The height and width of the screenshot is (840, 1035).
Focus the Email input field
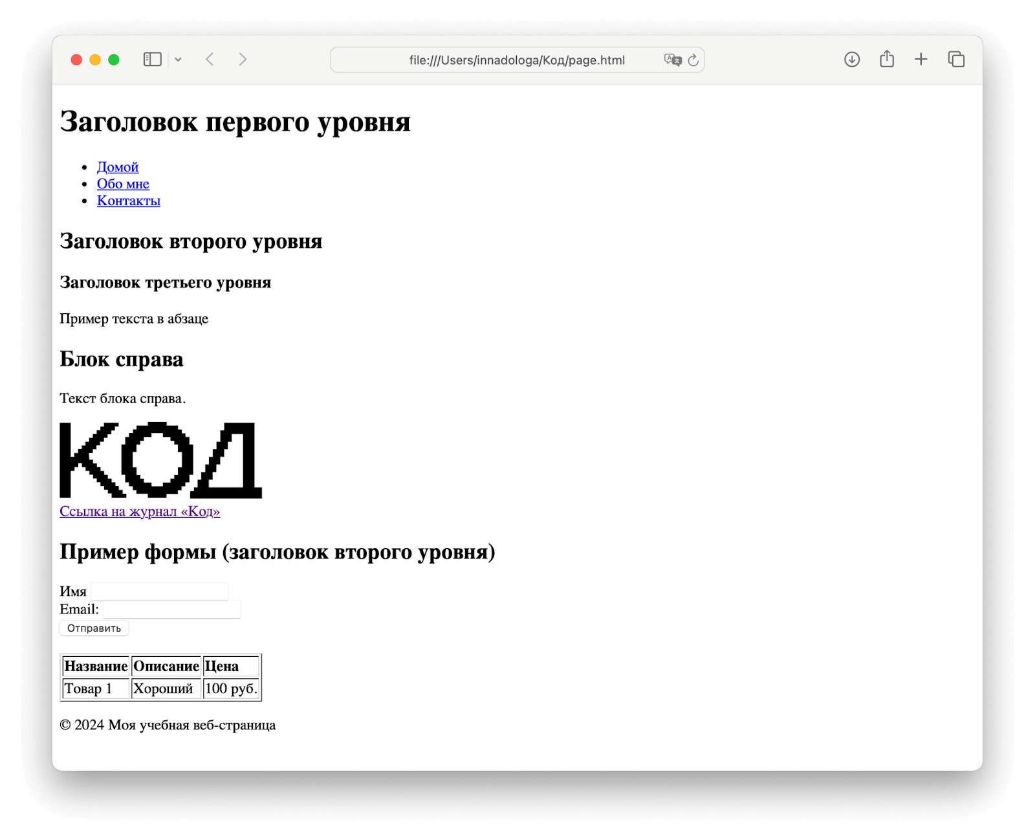pyautogui.click(x=172, y=610)
